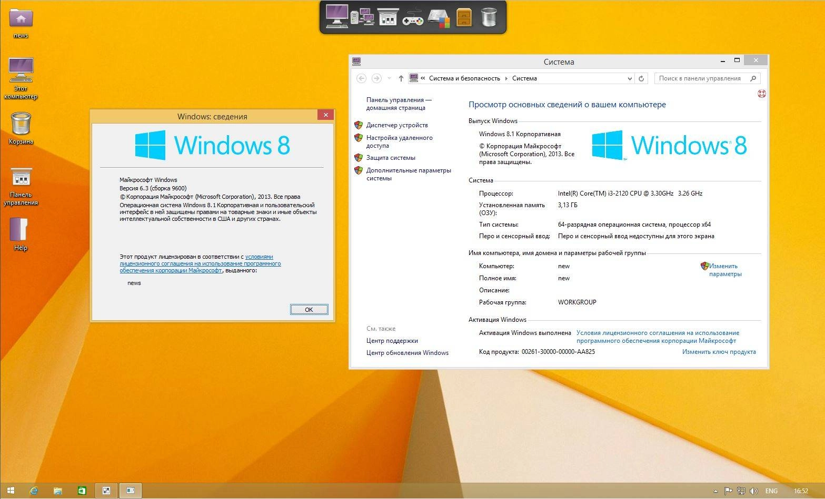The image size is (825, 499).
Task: Select the WORKGROUP value text
Action: point(577,302)
